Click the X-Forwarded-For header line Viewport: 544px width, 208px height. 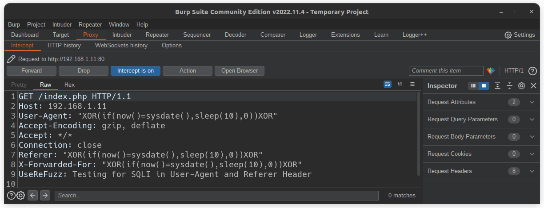(160, 165)
